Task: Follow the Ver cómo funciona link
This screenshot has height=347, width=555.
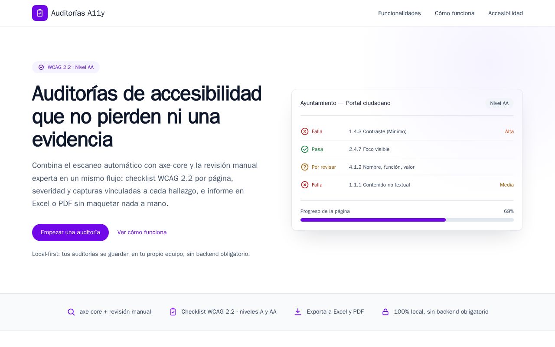Action: point(142,232)
